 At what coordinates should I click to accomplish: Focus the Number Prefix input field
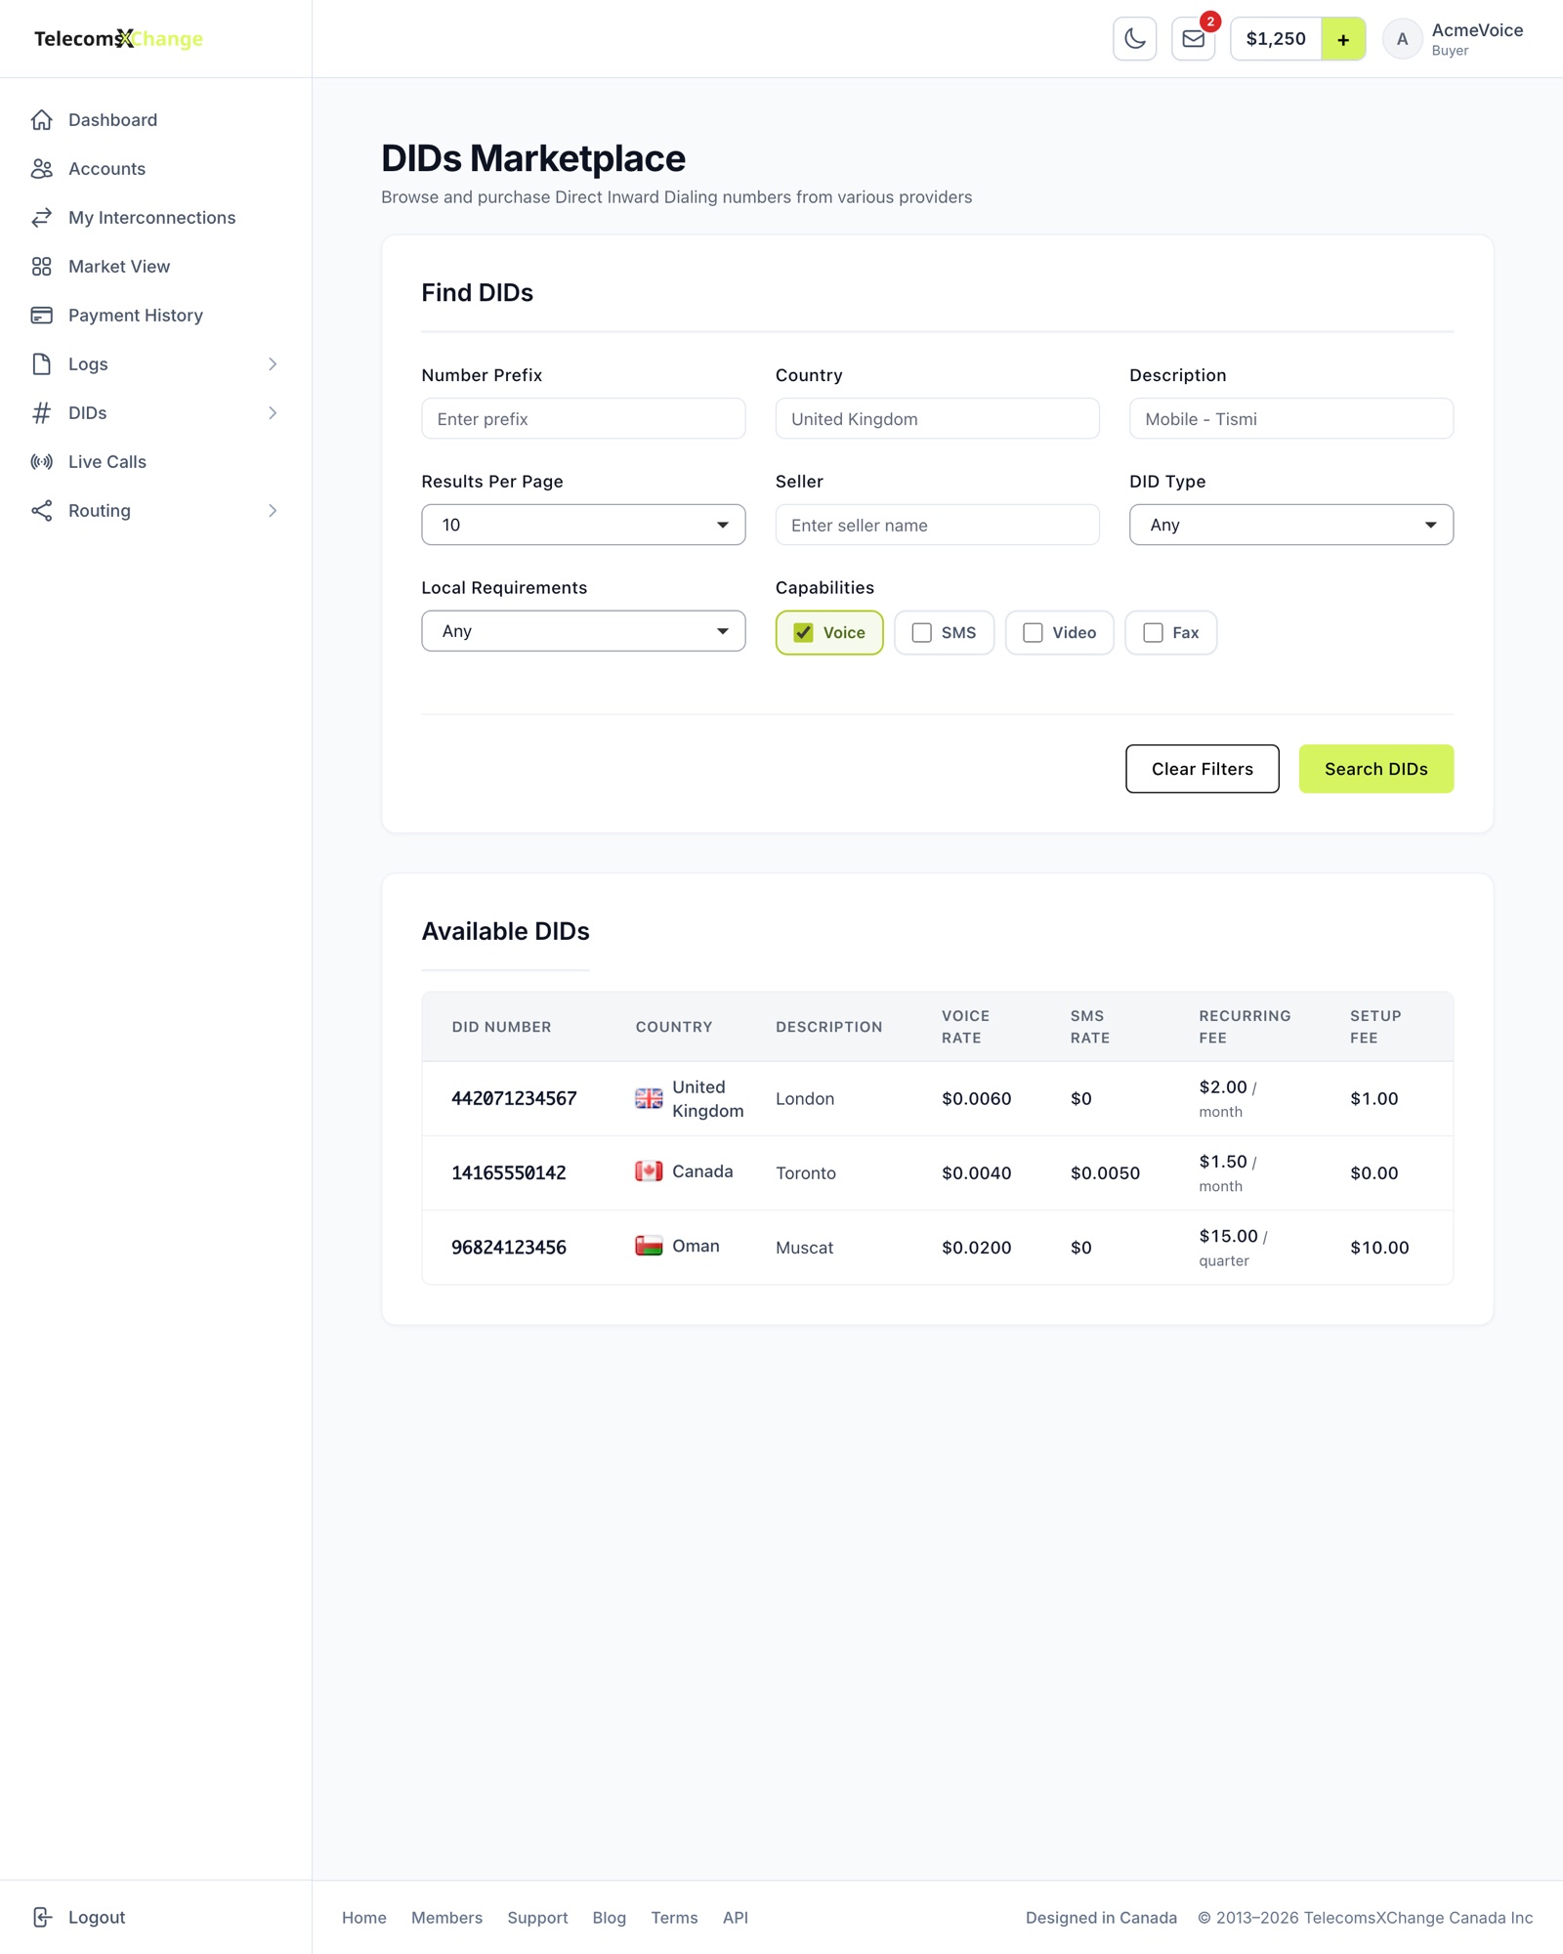pos(583,418)
